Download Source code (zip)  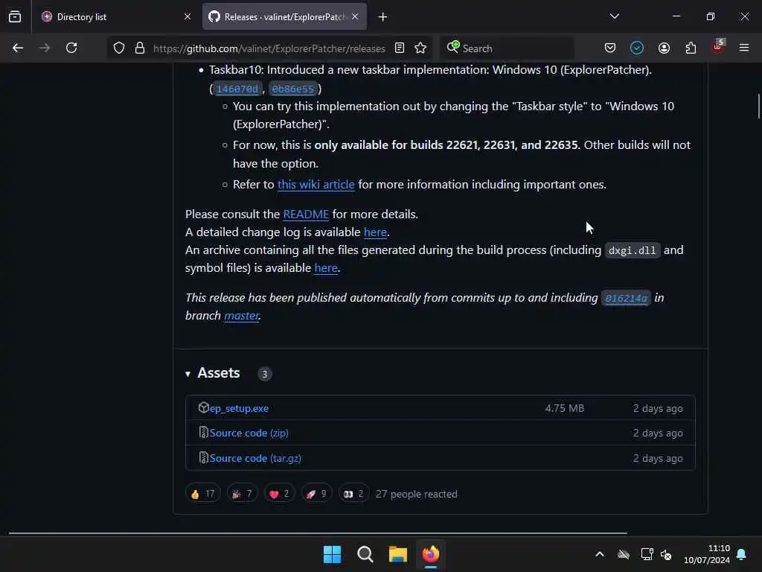point(249,433)
